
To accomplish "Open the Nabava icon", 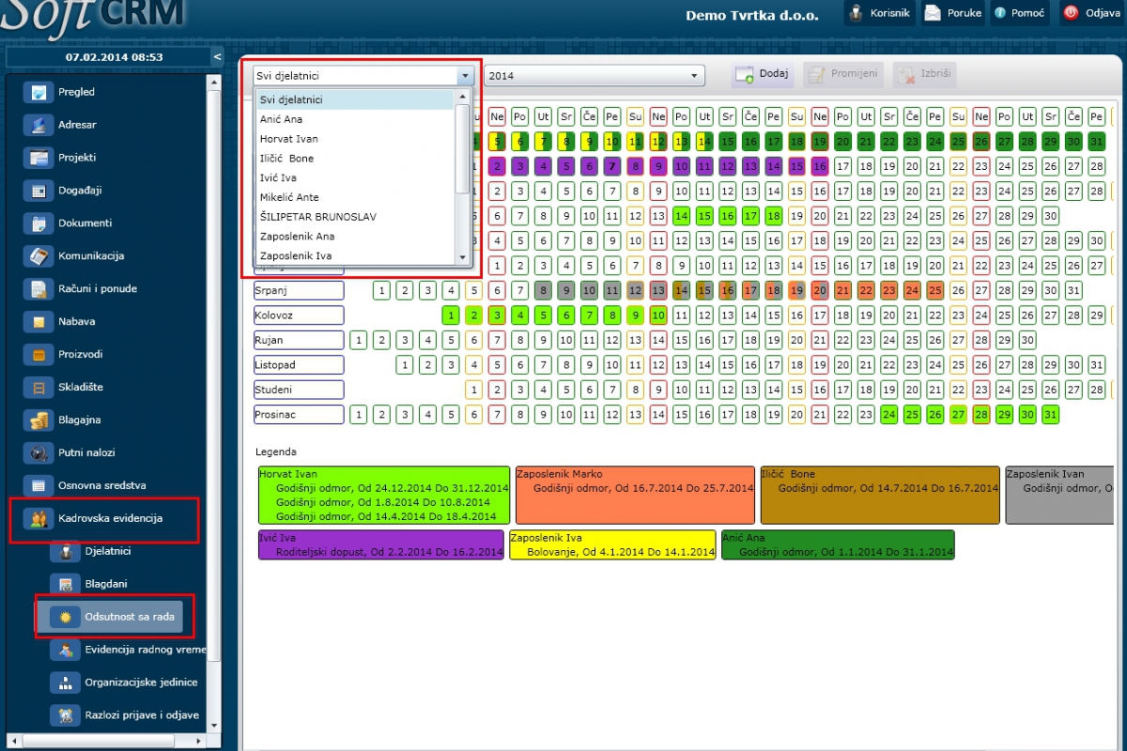I will [x=39, y=321].
